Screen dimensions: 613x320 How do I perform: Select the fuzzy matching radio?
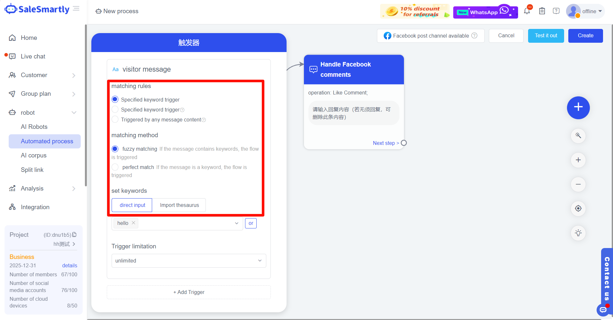pos(115,149)
